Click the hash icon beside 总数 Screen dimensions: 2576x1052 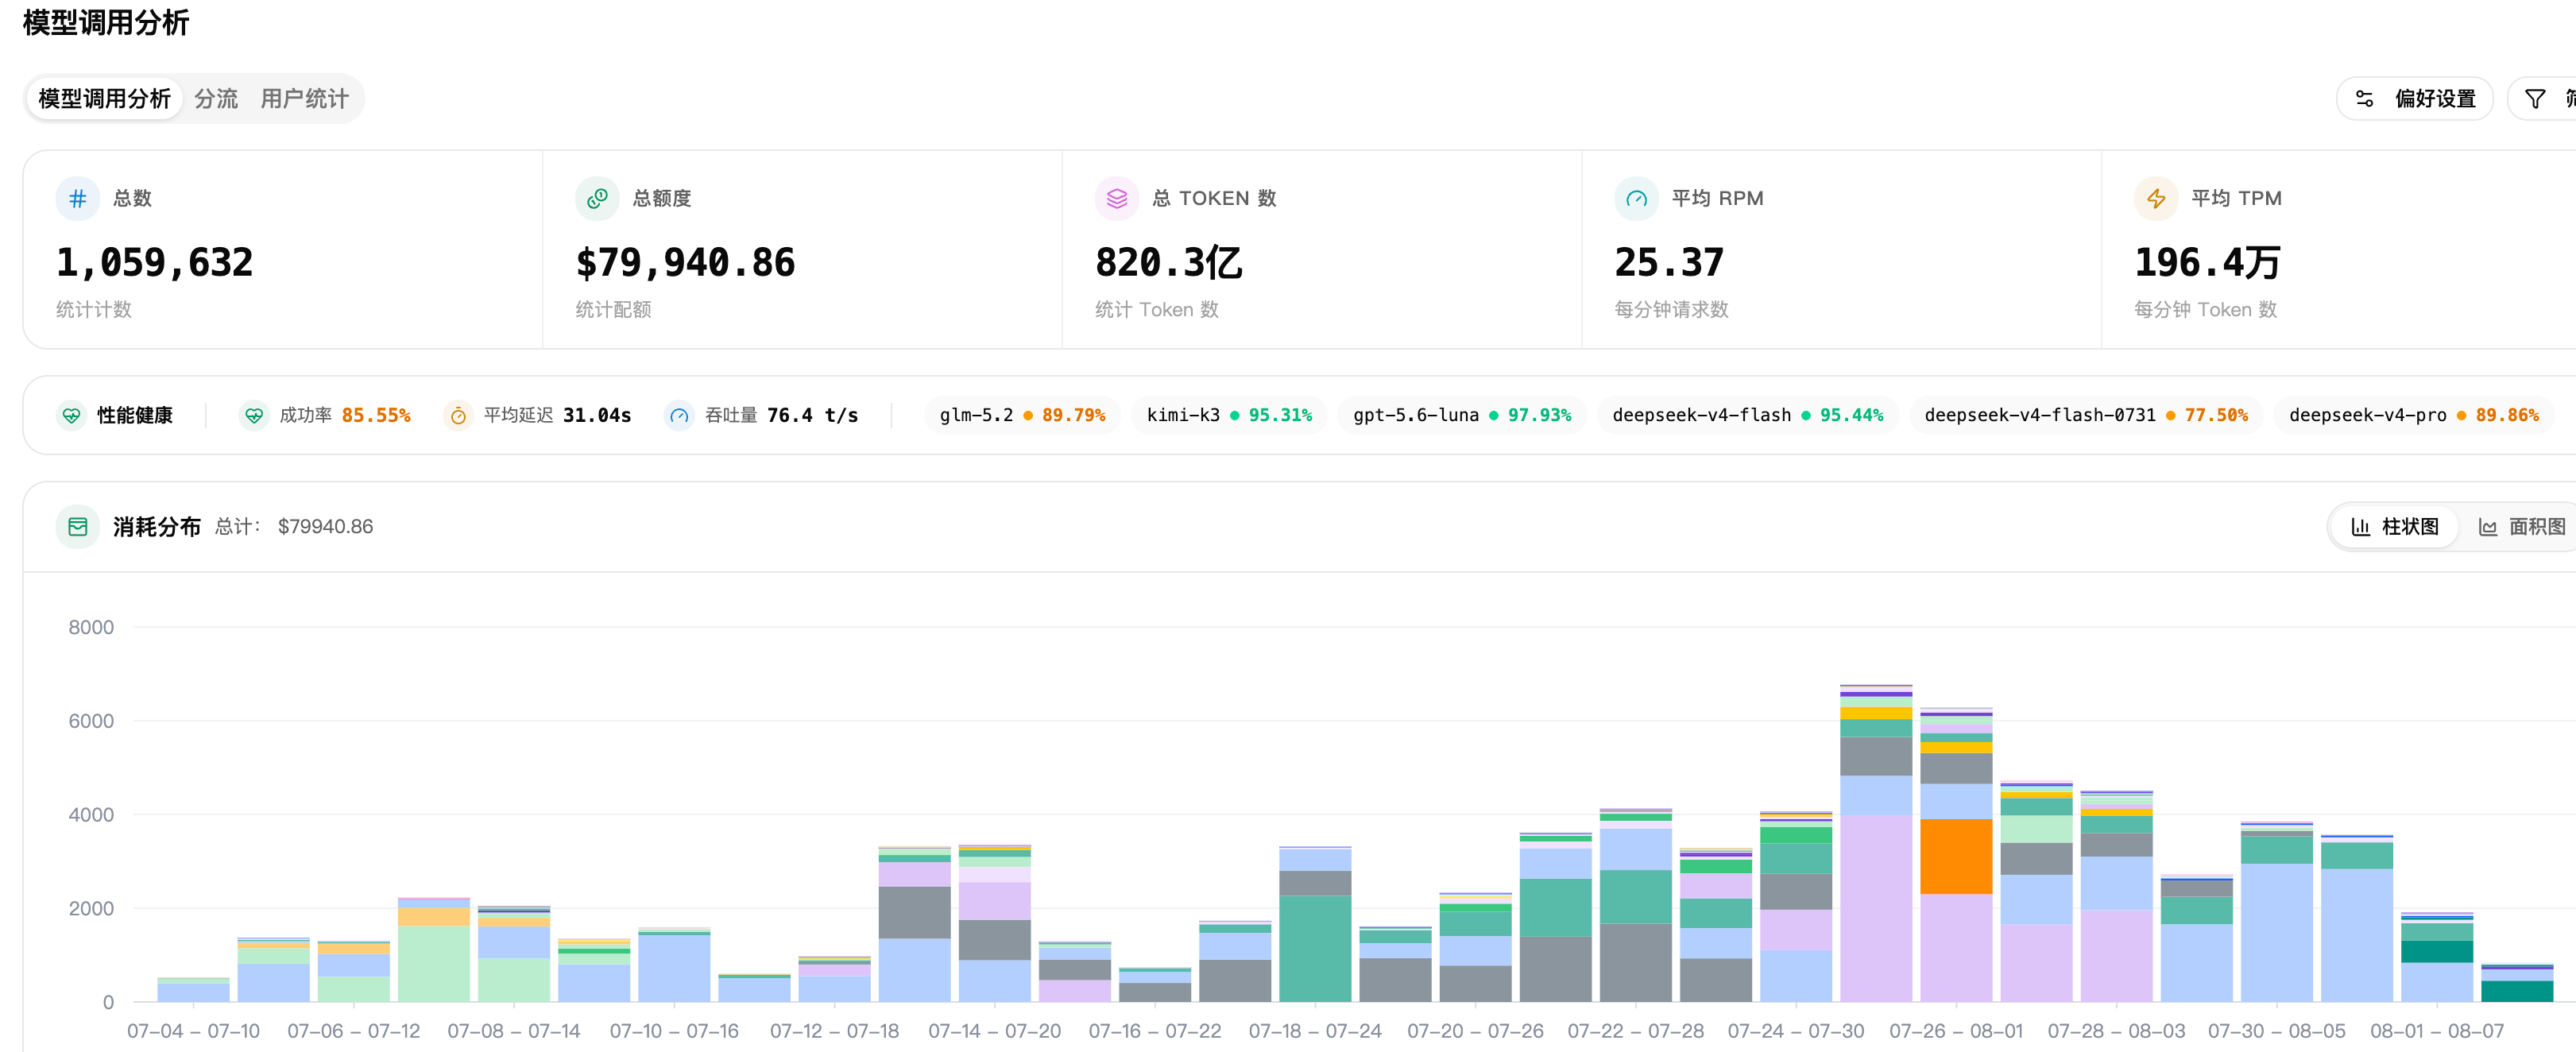[x=77, y=198]
